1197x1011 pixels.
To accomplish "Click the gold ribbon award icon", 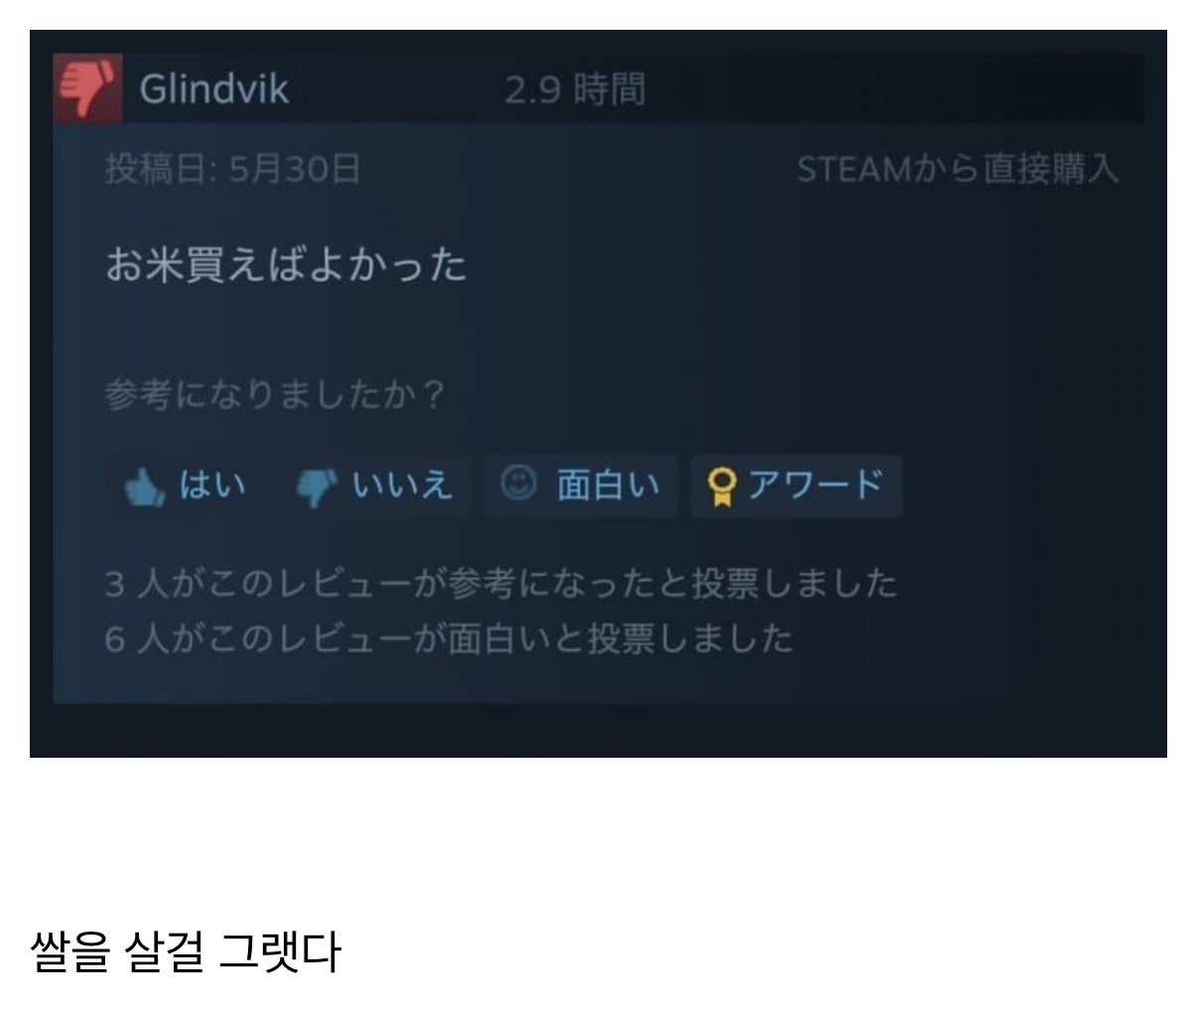I will click(x=723, y=488).
